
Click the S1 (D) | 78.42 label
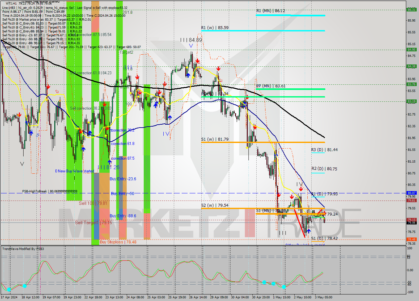pos(324,239)
